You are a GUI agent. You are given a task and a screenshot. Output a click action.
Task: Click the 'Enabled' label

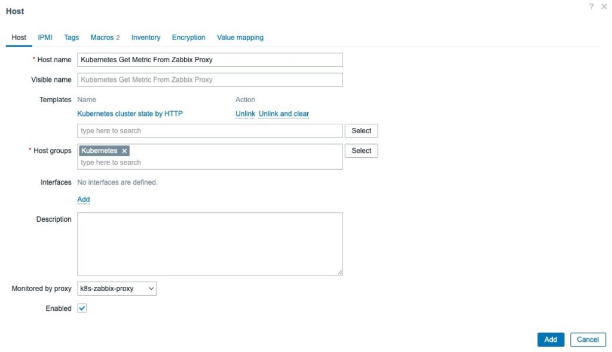[59, 308]
